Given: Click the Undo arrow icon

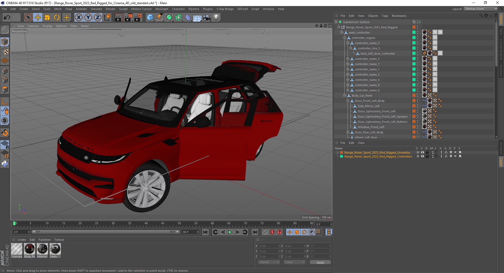Looking at the screenshot, I should 7,18.
